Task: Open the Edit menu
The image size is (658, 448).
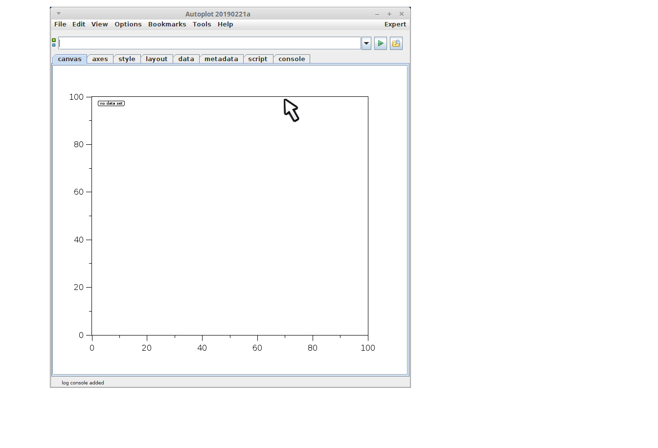Action: point(79,24)
